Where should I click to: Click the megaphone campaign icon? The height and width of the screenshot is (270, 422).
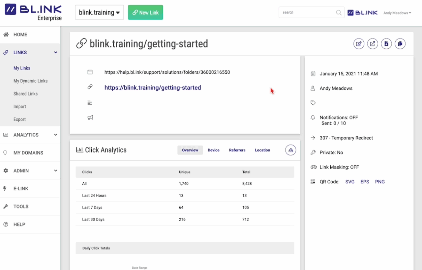pos(90,118)
